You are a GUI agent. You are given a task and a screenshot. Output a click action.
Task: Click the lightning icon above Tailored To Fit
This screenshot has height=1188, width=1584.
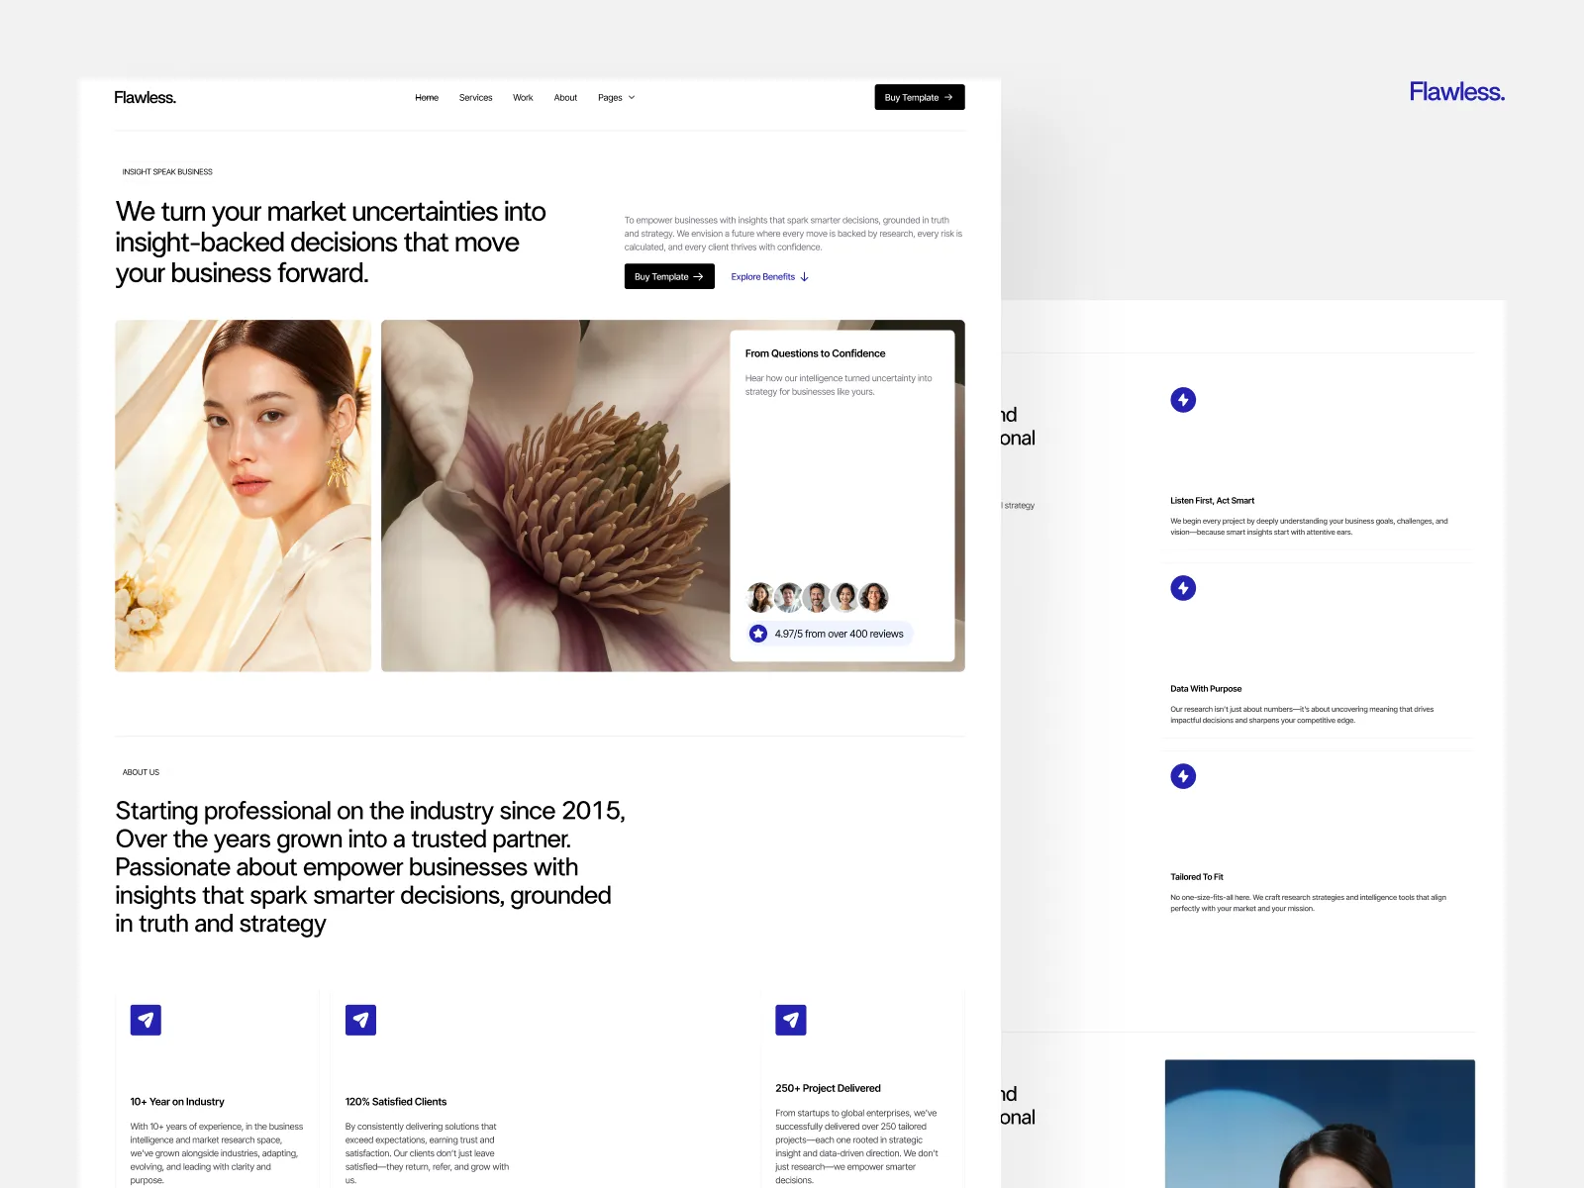coord(1183,776)
